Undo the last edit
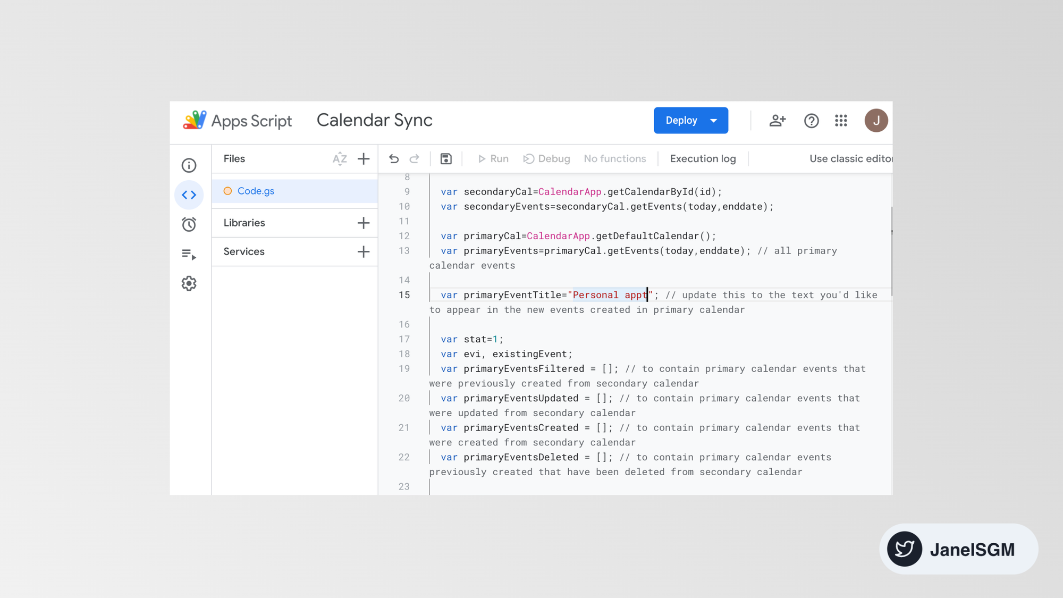1063x598 pixels. (x=394, y=159)
